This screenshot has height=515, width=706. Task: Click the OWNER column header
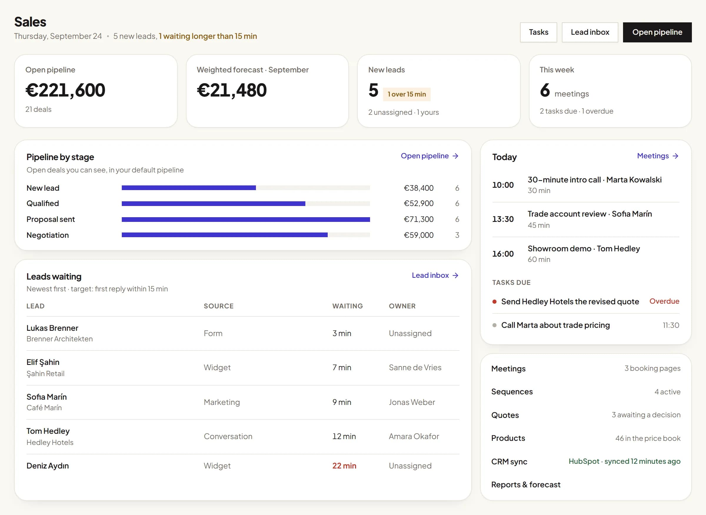(x=402, y=306)
